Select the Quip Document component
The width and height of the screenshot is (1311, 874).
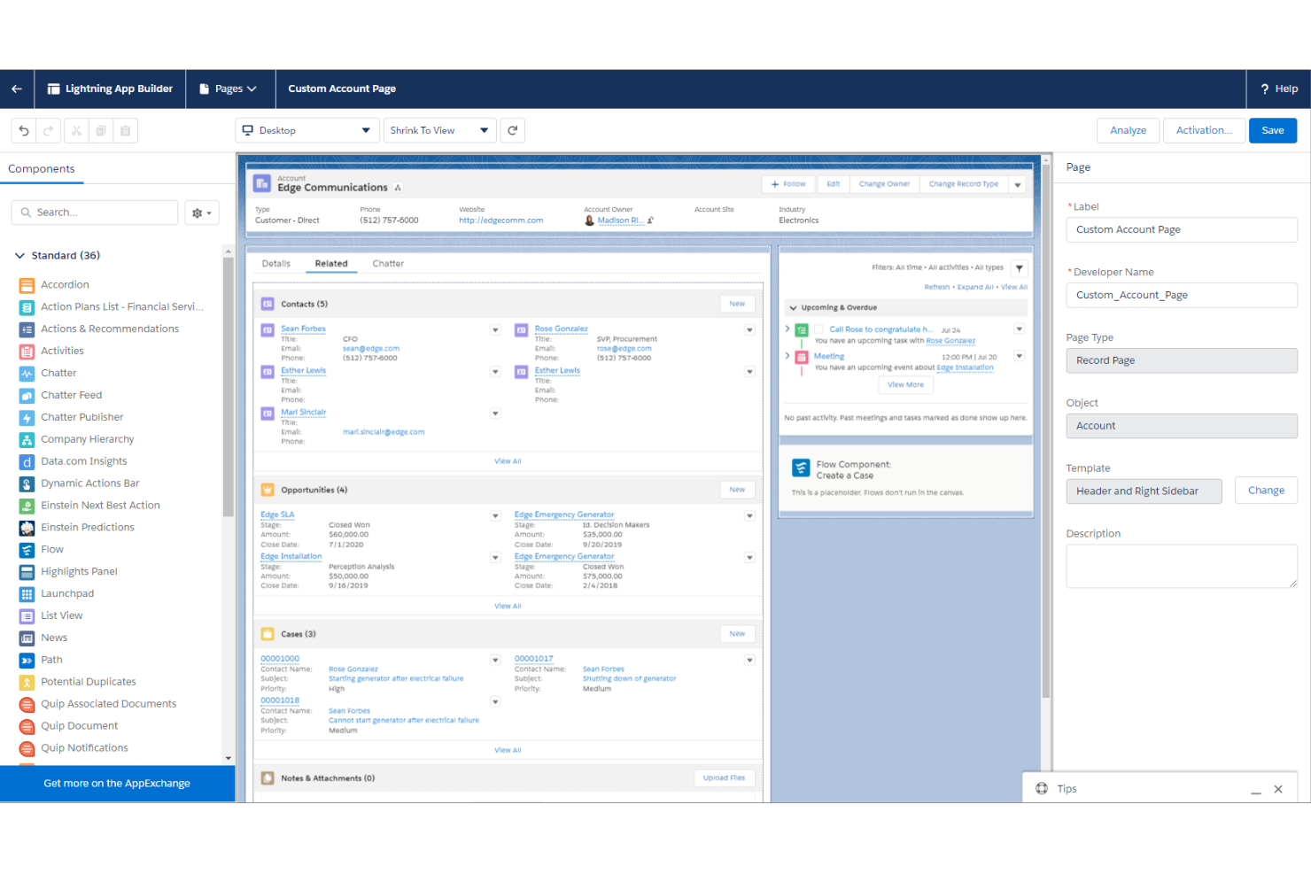pos(79,726)
